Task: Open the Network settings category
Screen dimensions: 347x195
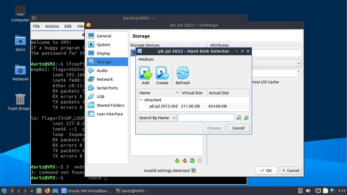Action: pyautogui.click(x=107, y=79)
